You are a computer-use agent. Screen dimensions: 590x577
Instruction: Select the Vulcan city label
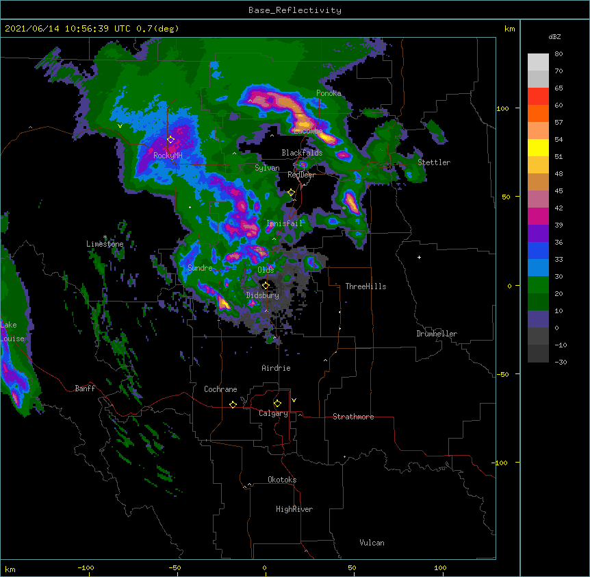point(372,543)
